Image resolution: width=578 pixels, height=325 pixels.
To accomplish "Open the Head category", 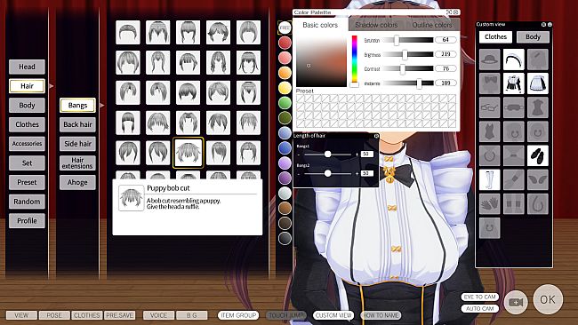I will 27,67.
